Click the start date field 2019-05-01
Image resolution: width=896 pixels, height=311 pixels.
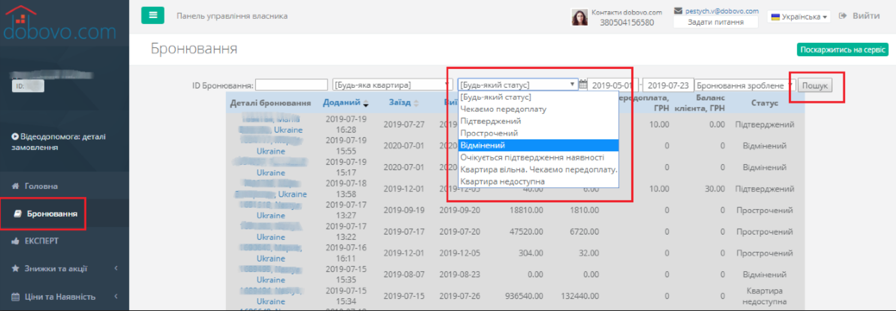click(613, 85)
